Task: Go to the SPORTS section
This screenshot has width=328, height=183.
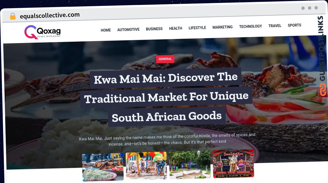Action: point(294,25)
